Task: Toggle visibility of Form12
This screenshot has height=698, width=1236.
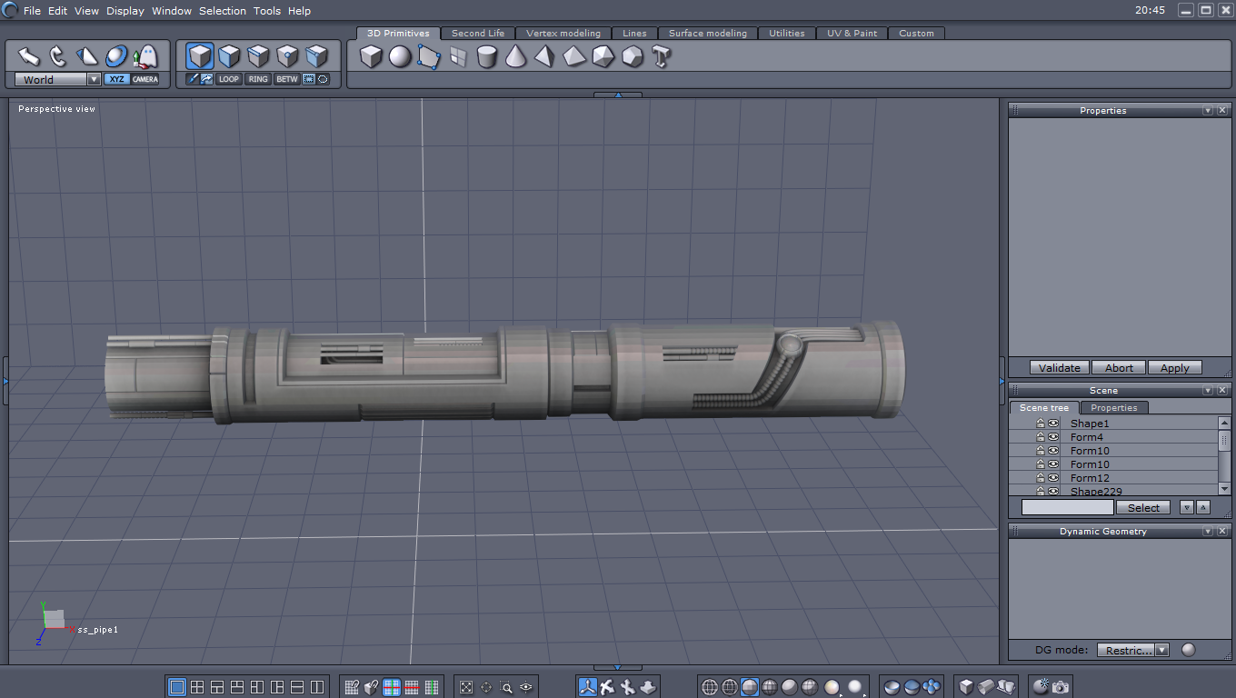Action: pyautogui.click(x=1053, y=478)
